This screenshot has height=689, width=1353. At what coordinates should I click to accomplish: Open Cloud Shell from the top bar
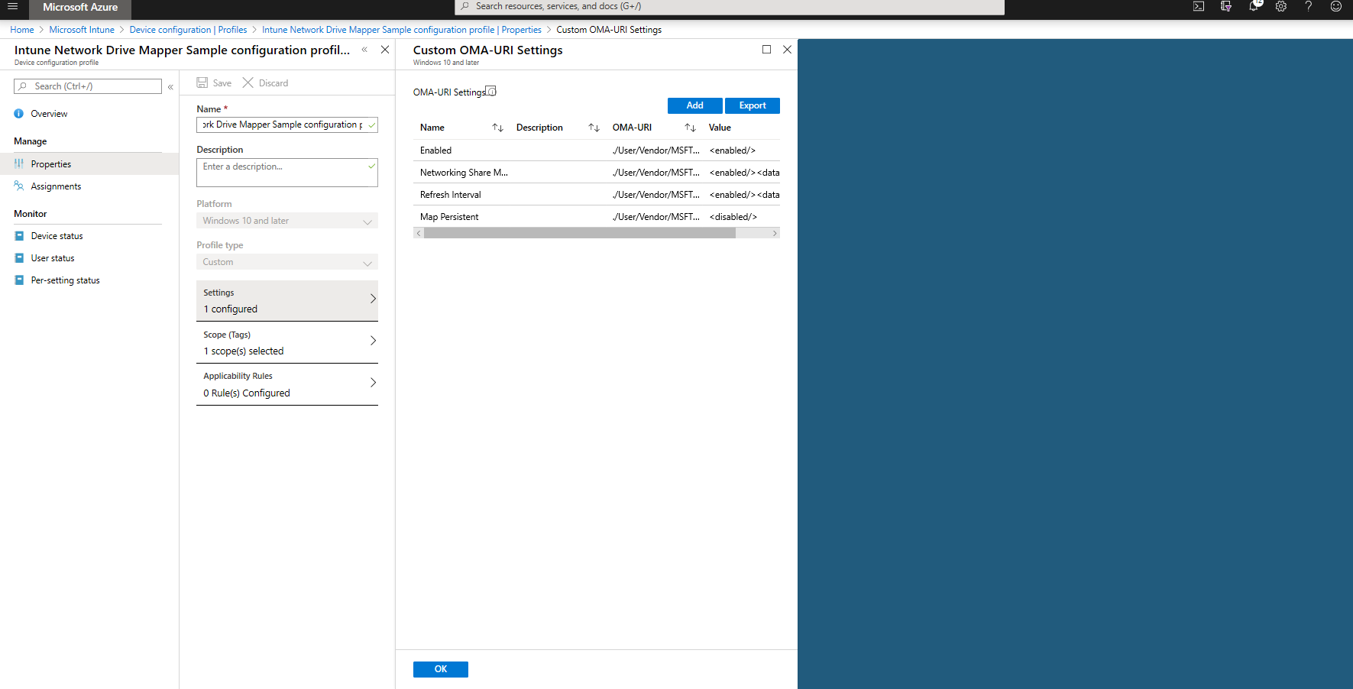pyautogui.click(x=1199, y=7)
